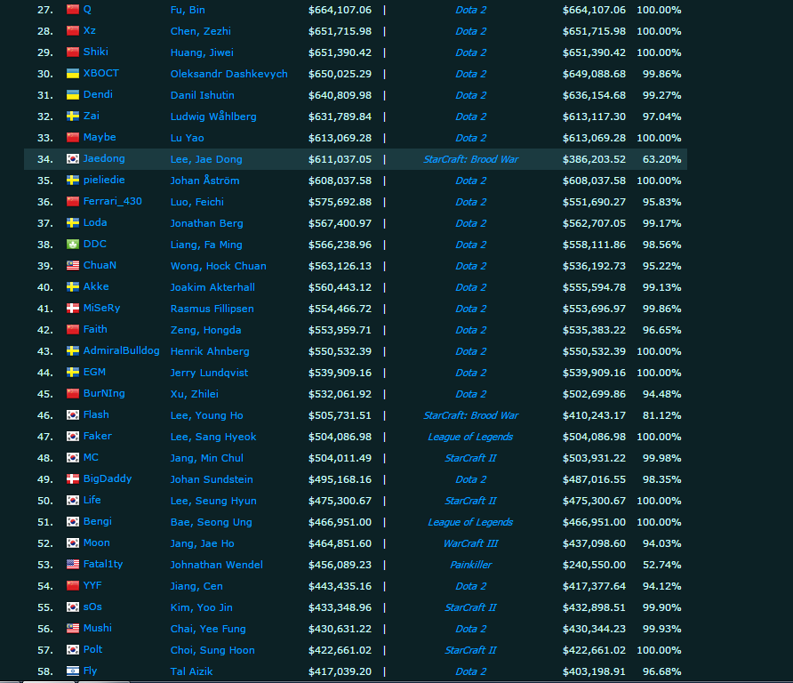The width and height of the screenshot is (793, 683).
Task: Click the Sweden flag beside Zai
Action: [73, 117]
